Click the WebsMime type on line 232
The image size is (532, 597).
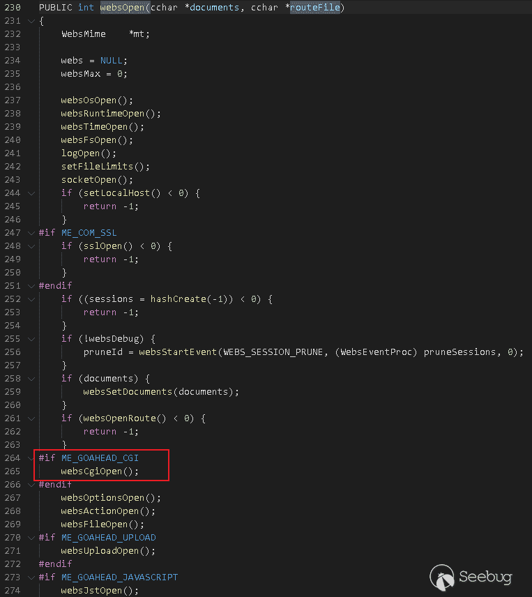84,34
